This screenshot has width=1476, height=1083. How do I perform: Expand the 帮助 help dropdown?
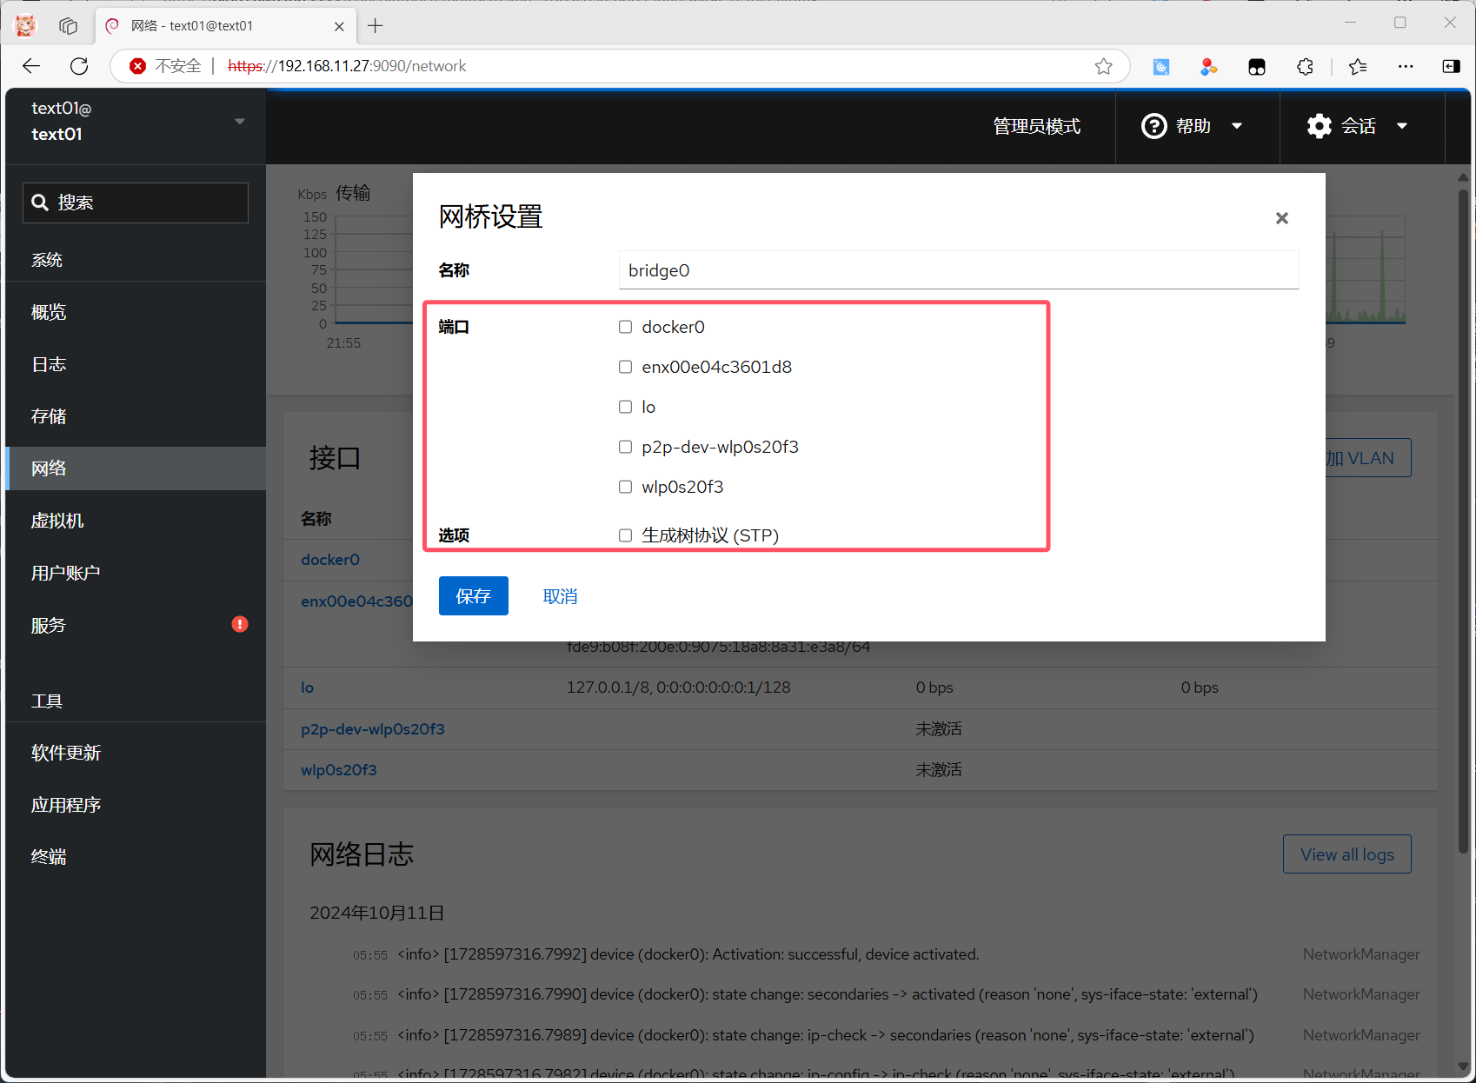(1191, 126)
